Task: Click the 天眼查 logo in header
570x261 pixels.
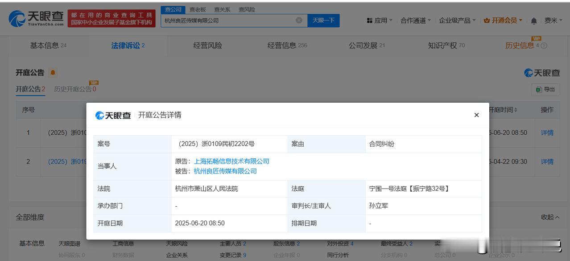Action: click(x=36, y=19)
